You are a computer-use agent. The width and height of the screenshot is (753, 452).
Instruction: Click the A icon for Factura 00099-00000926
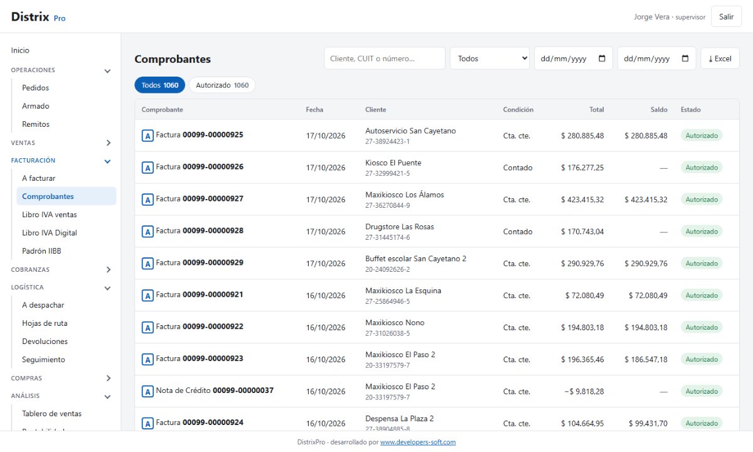tap(147, 168)
